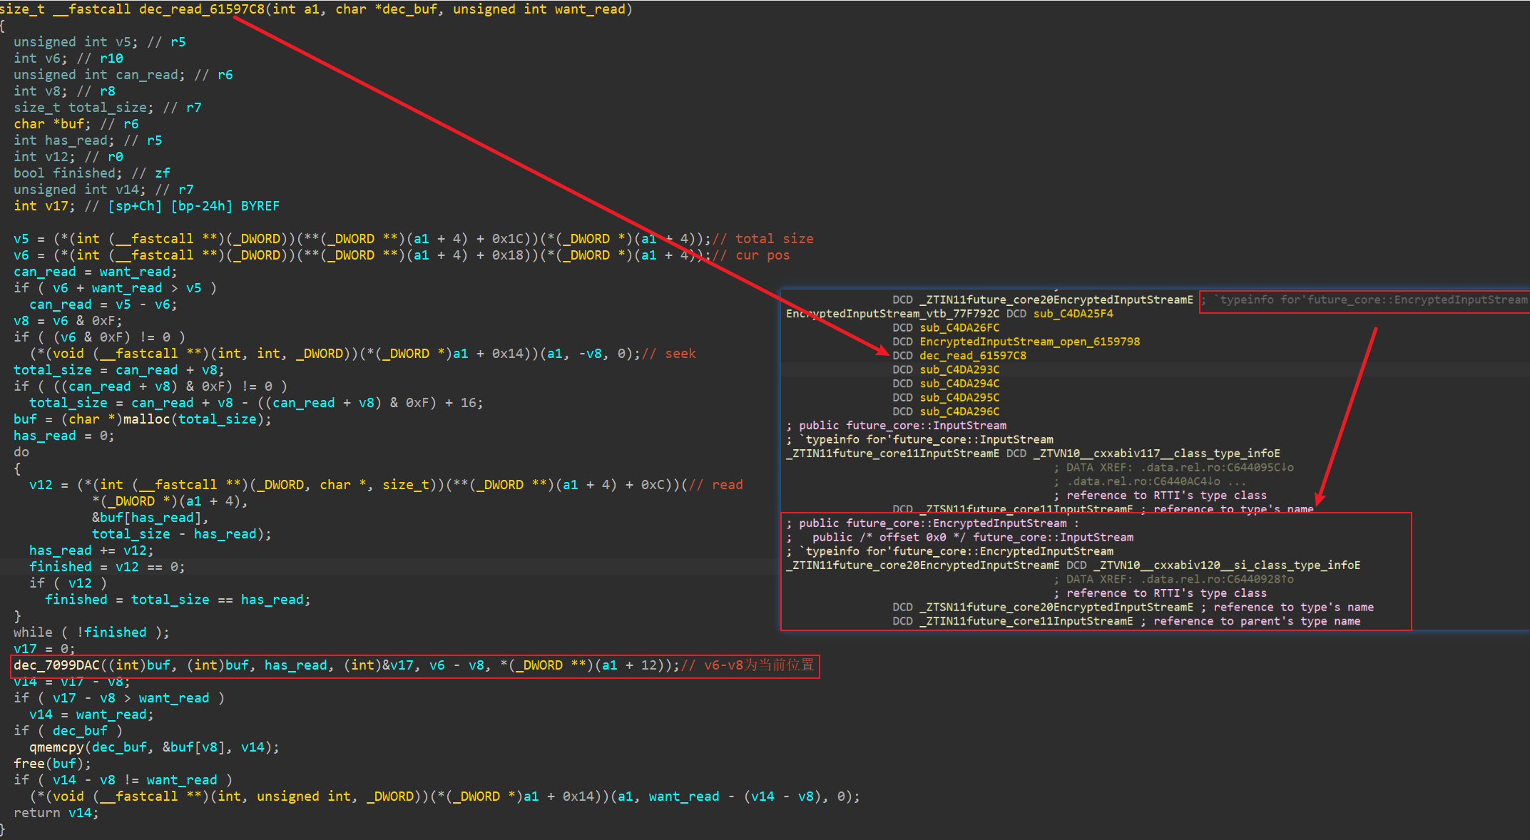This screenshot has height=840, width=1530.
Task: Select the 'bool finished; // zf' declaration
Action: pyautogui.click(x=91, y=173)
